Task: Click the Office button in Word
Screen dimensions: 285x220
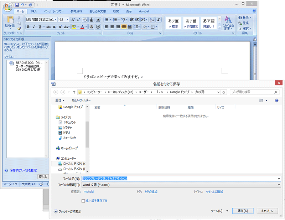Action: point(7,7)
